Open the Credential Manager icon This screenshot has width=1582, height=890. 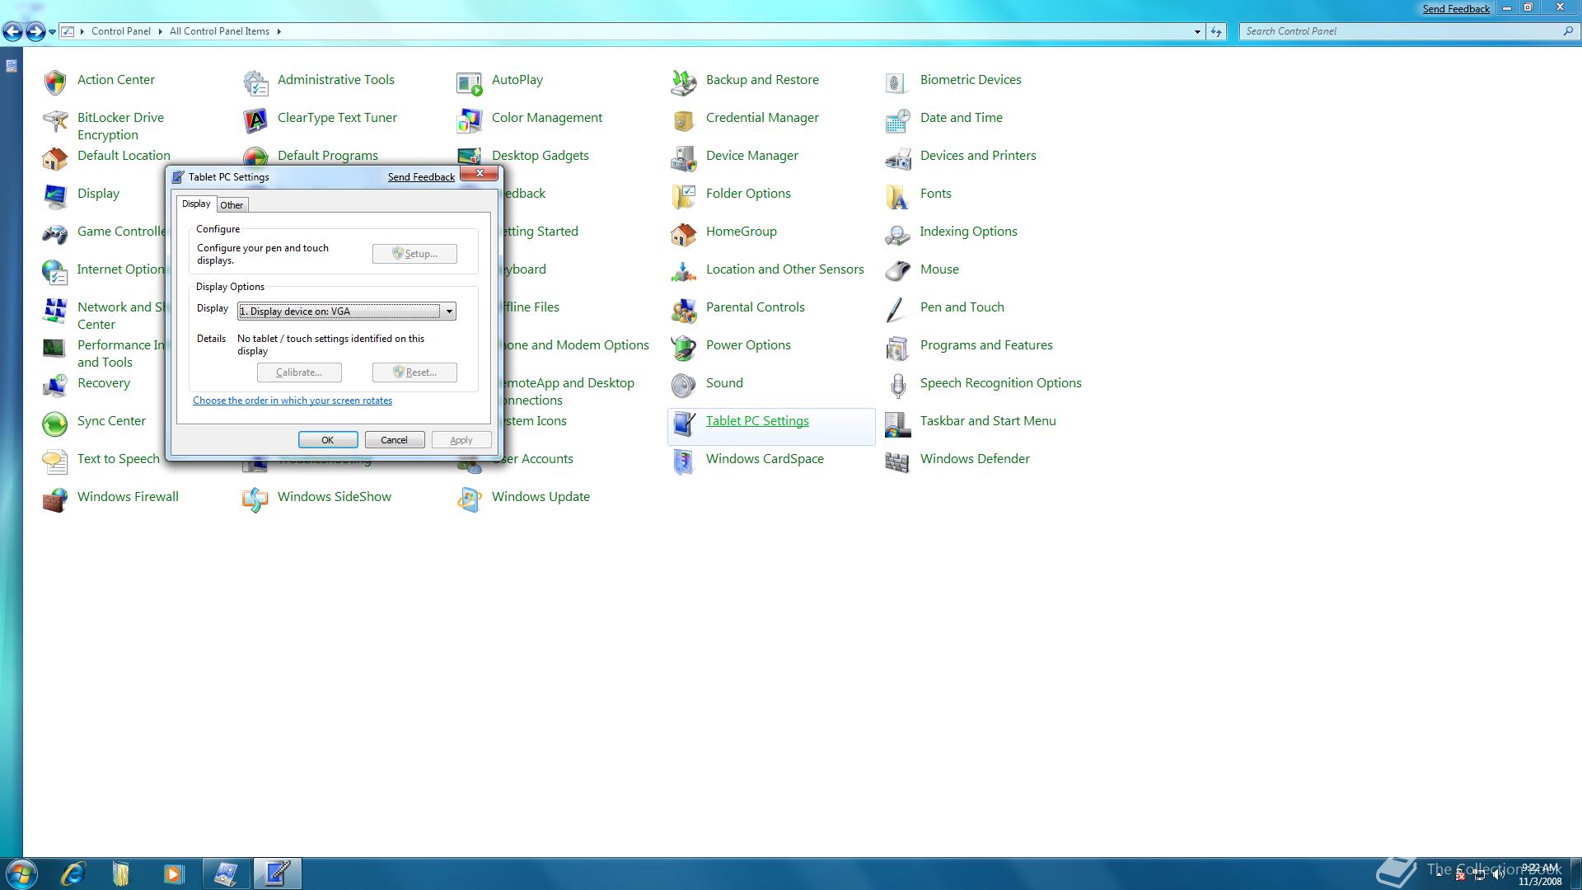click(x=684, y=121)
